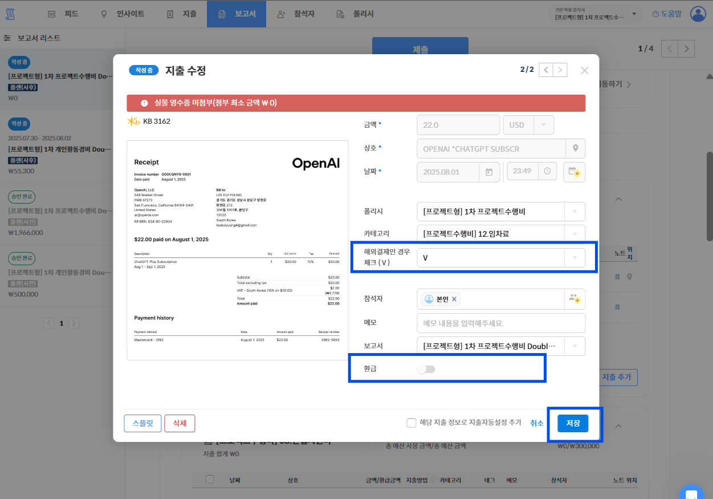The image size is (713, 499).
Task: Check 해당 지출 정보로 지출자동설정 추가
Action: click(411, 423)
